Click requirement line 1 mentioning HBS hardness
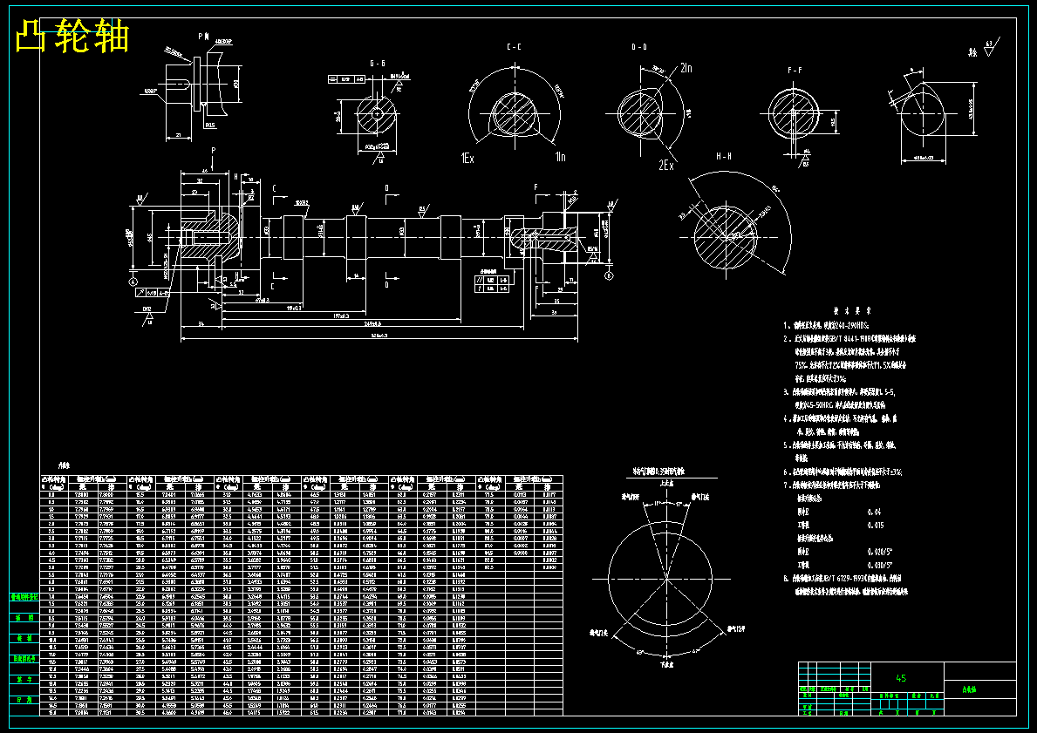This screenshot has width=1037, height=733. 826,325
